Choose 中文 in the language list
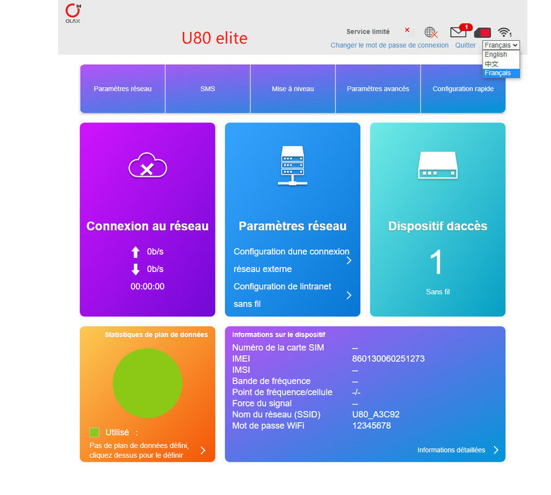This screenshot has width=551, height=495. point(492,64)
